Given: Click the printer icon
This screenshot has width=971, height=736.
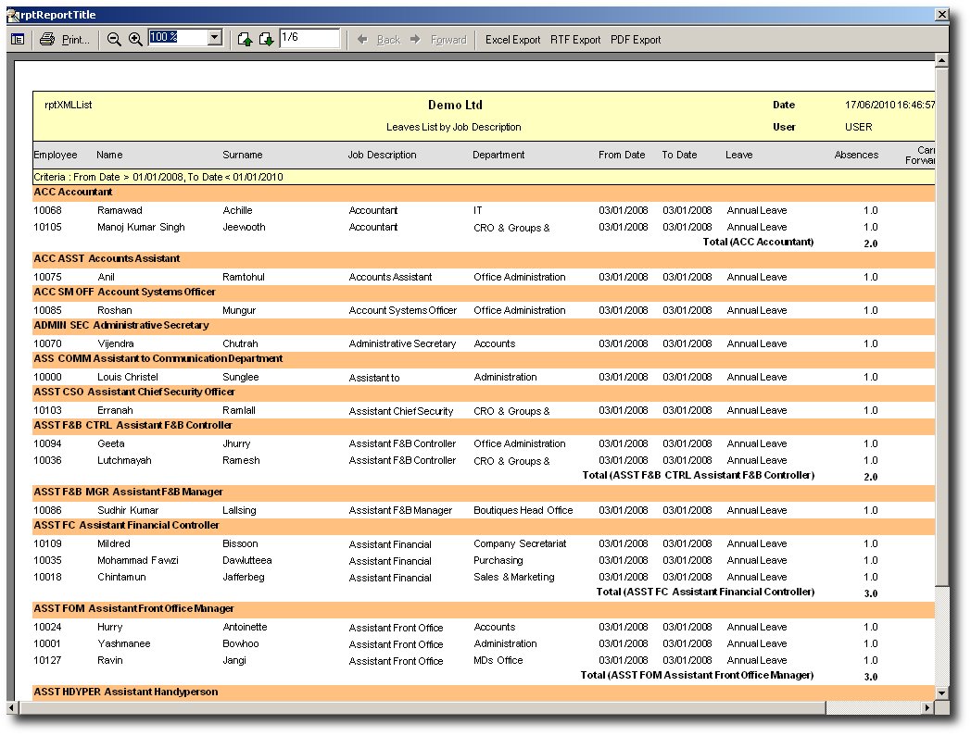Looking at the screenshot, I should coord(47,39).
